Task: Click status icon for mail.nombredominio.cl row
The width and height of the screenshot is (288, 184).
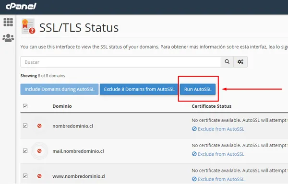Action: coord(39,151)
